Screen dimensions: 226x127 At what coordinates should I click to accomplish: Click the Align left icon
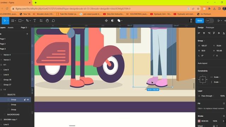click(199, 33)
